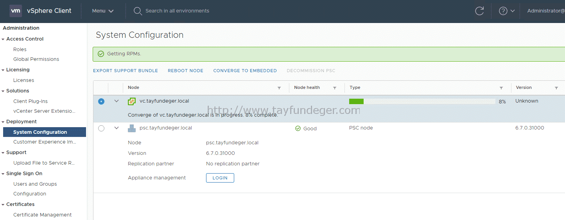
Task: Click the 6.7.0.31000 version cell in PSC row
Action: [x=530, y=128]
